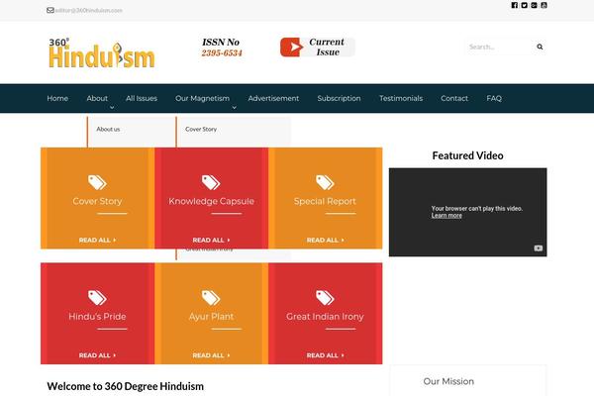Expand the About menu chevron
Image resolution: width=594 pixels, height=396 pixels.
click(112, 108)
